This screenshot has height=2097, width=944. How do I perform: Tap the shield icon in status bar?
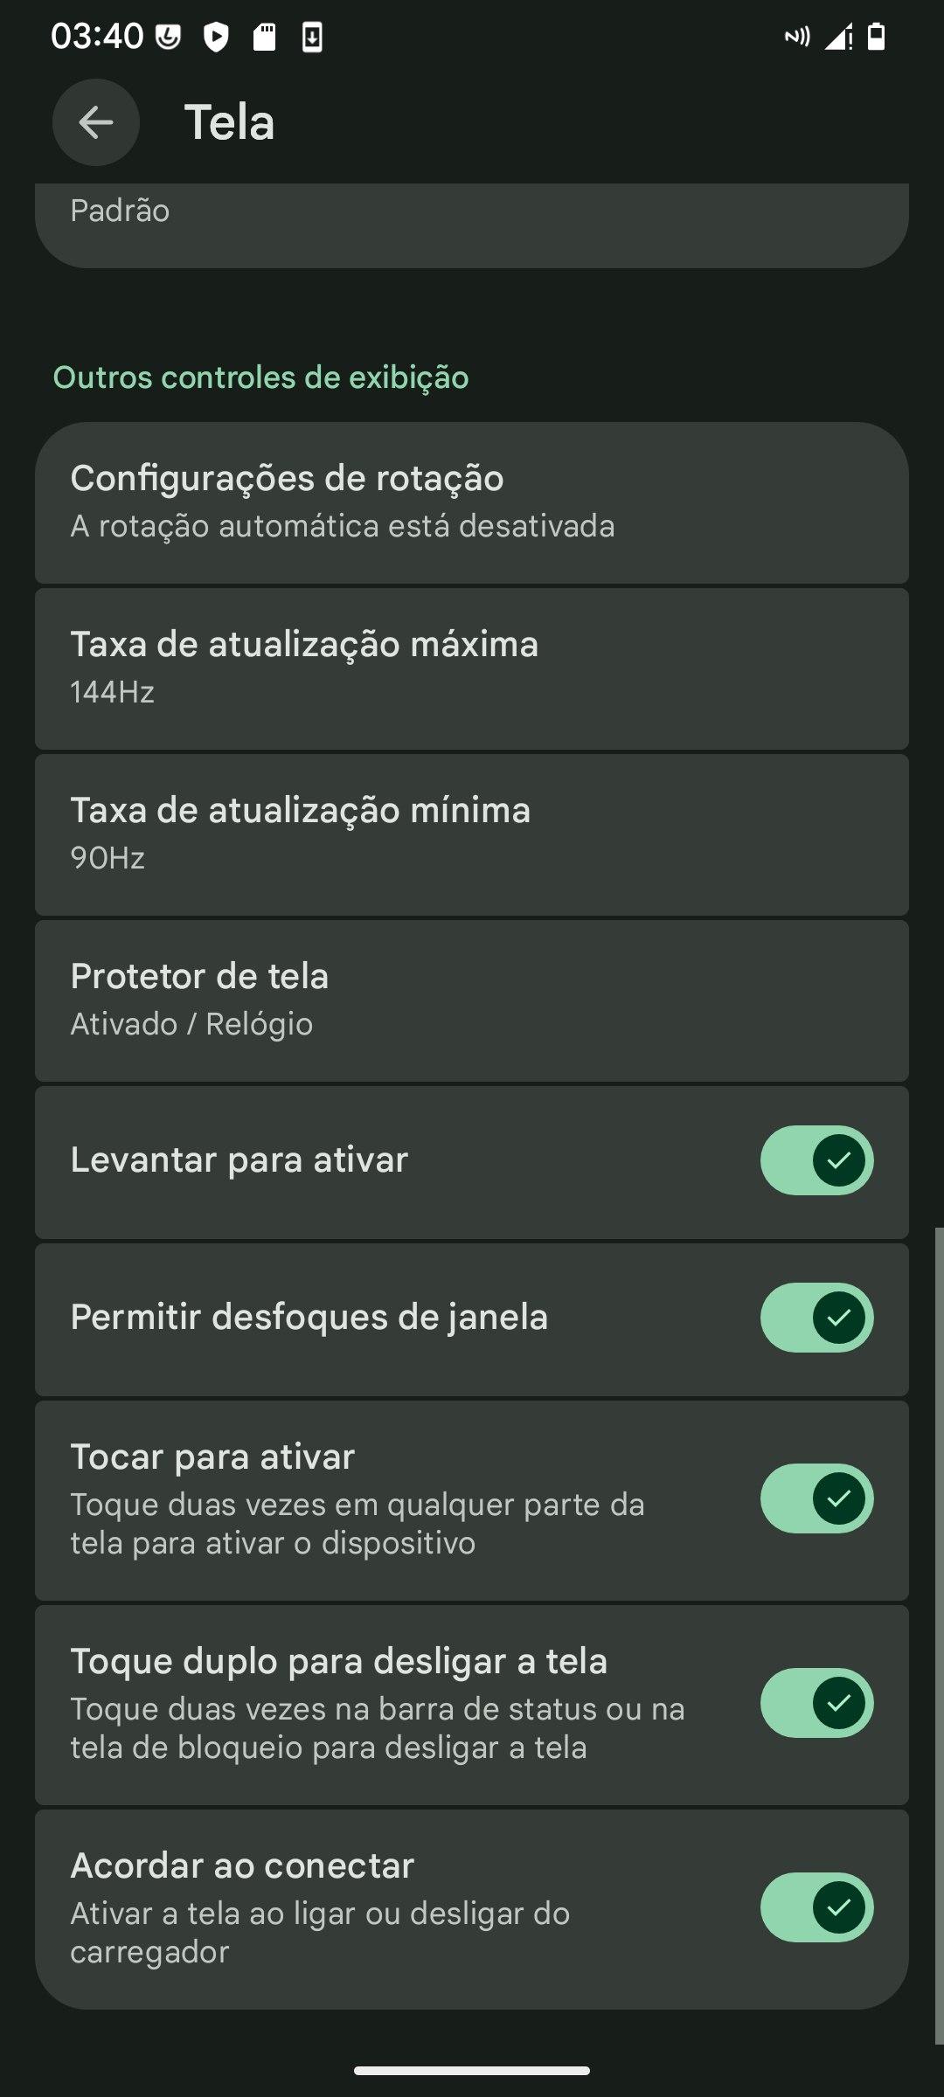(216, 37)
